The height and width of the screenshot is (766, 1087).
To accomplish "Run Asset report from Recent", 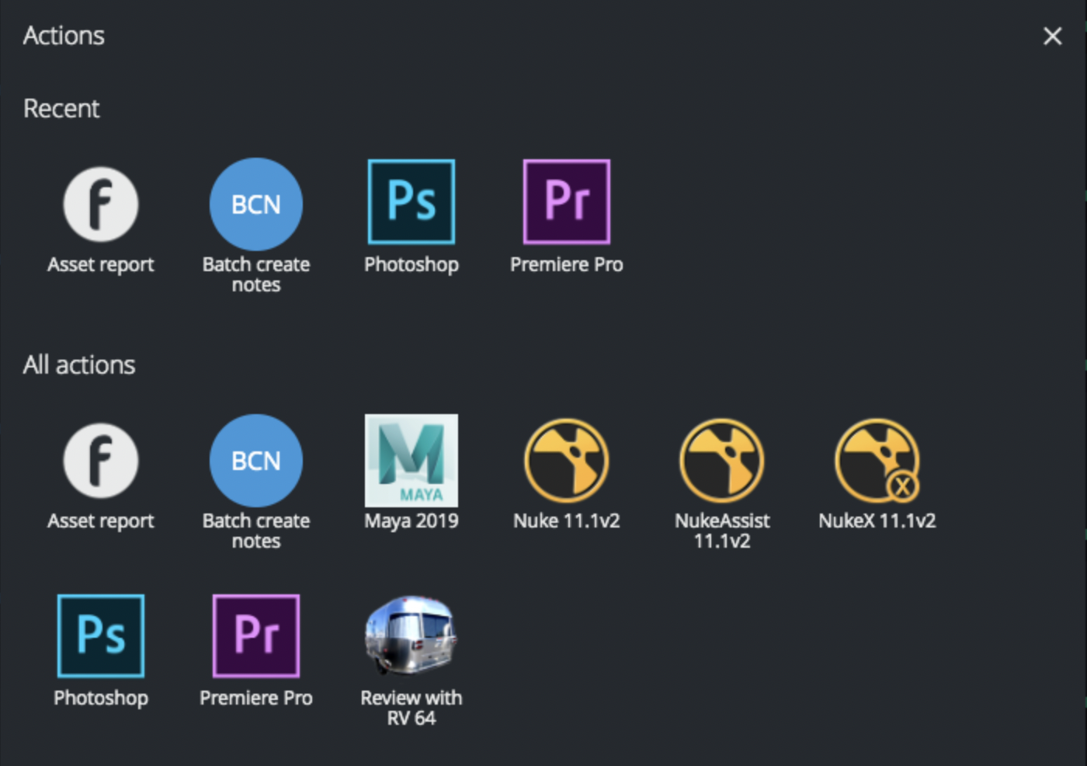I will tap(100, 204).
